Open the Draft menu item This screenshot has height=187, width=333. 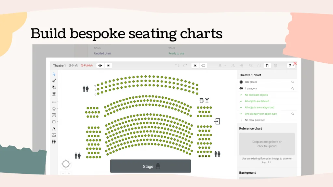coord(73,65)
